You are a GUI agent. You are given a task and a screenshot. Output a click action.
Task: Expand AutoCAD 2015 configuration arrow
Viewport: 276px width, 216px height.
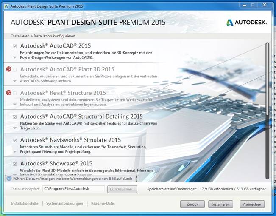coord(15,57)
